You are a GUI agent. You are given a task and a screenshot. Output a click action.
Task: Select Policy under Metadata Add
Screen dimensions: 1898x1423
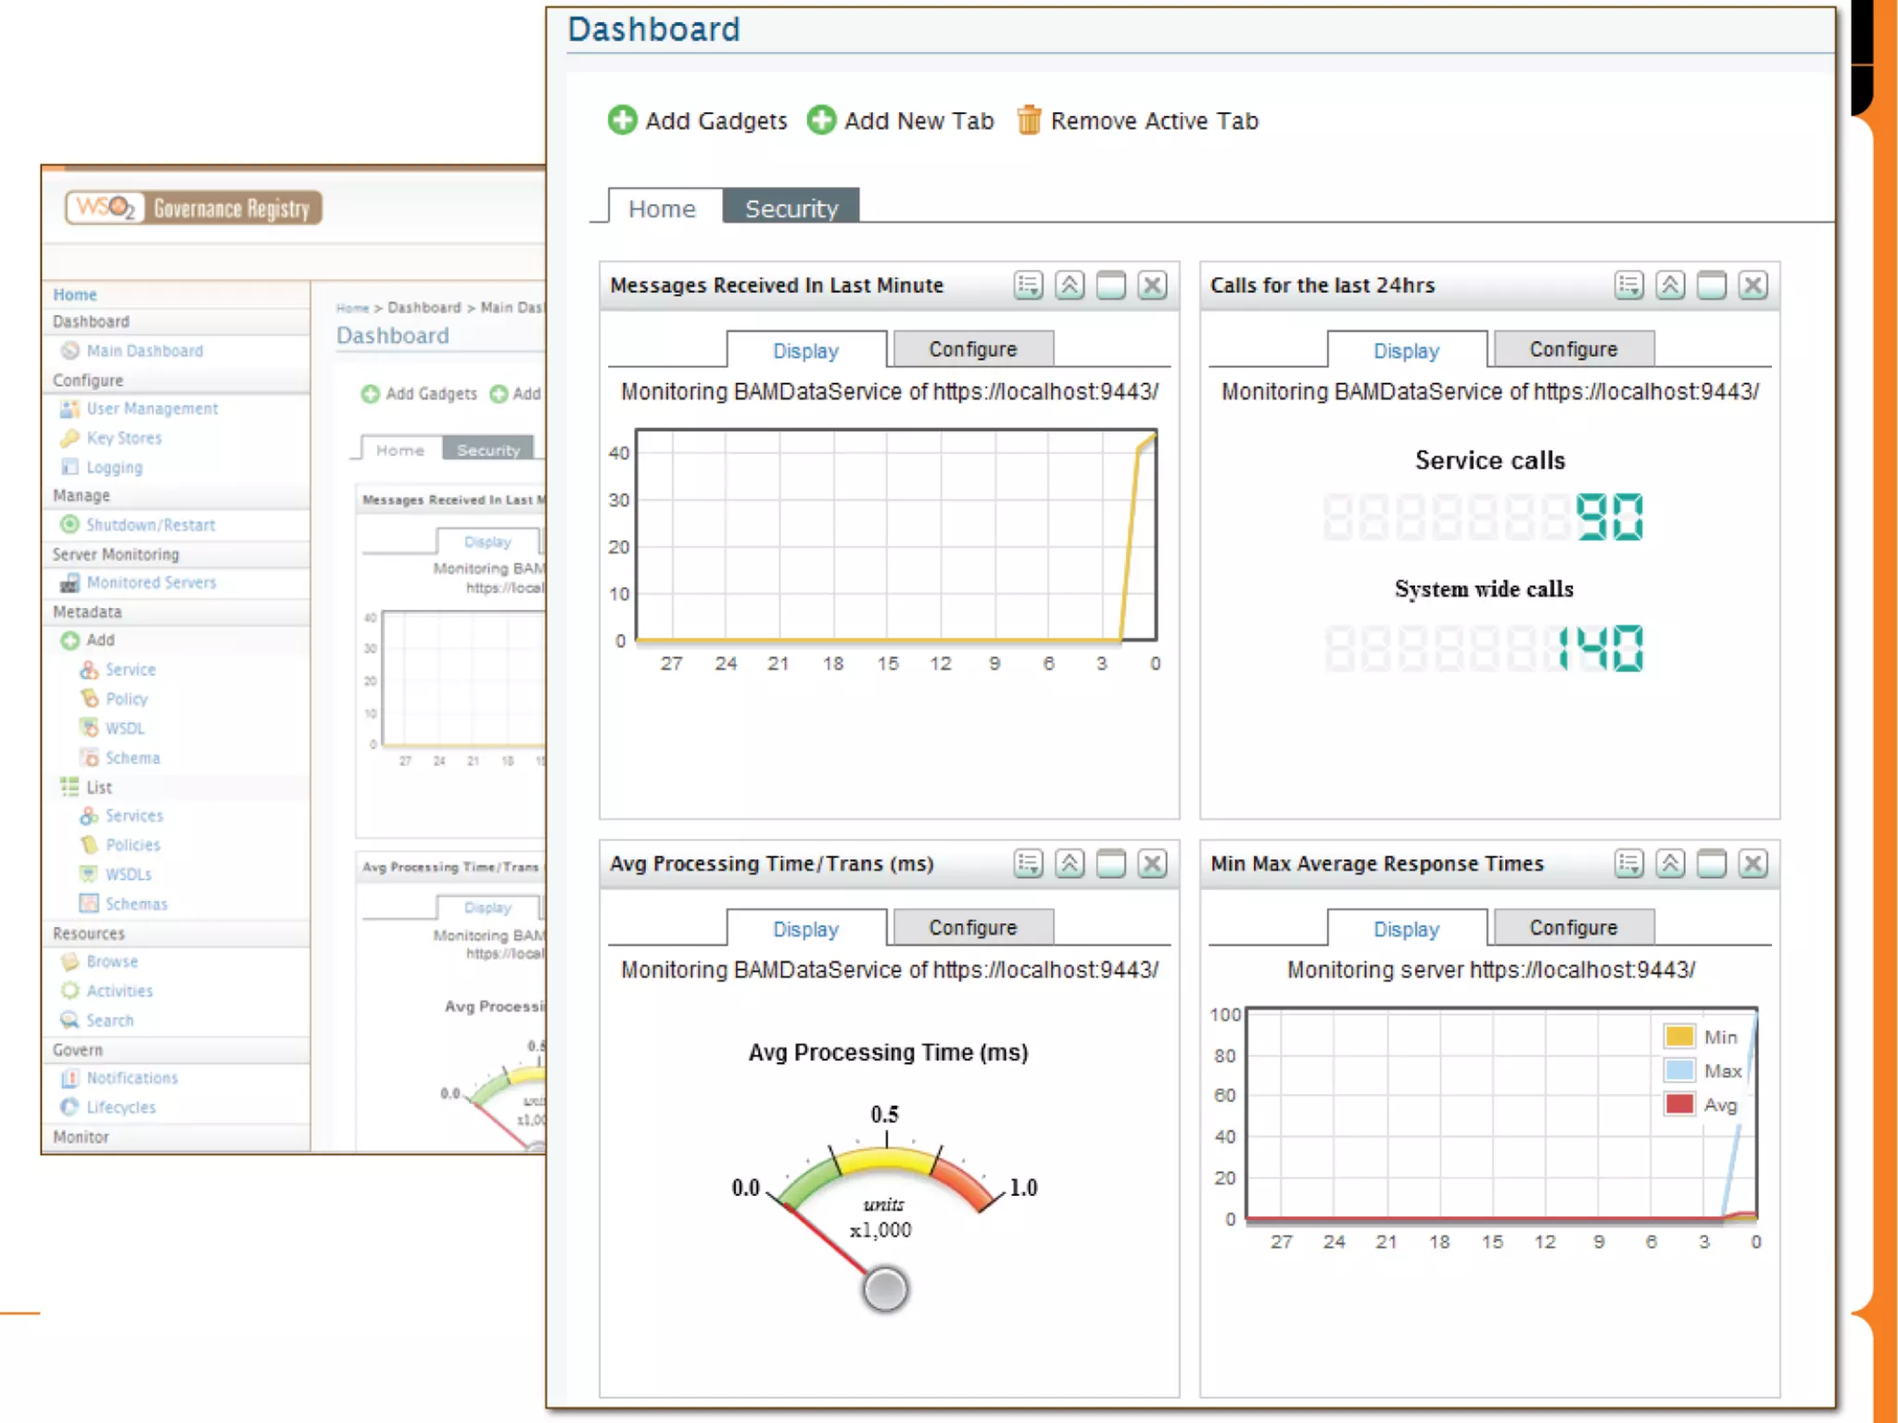click(x=127, y=699)
